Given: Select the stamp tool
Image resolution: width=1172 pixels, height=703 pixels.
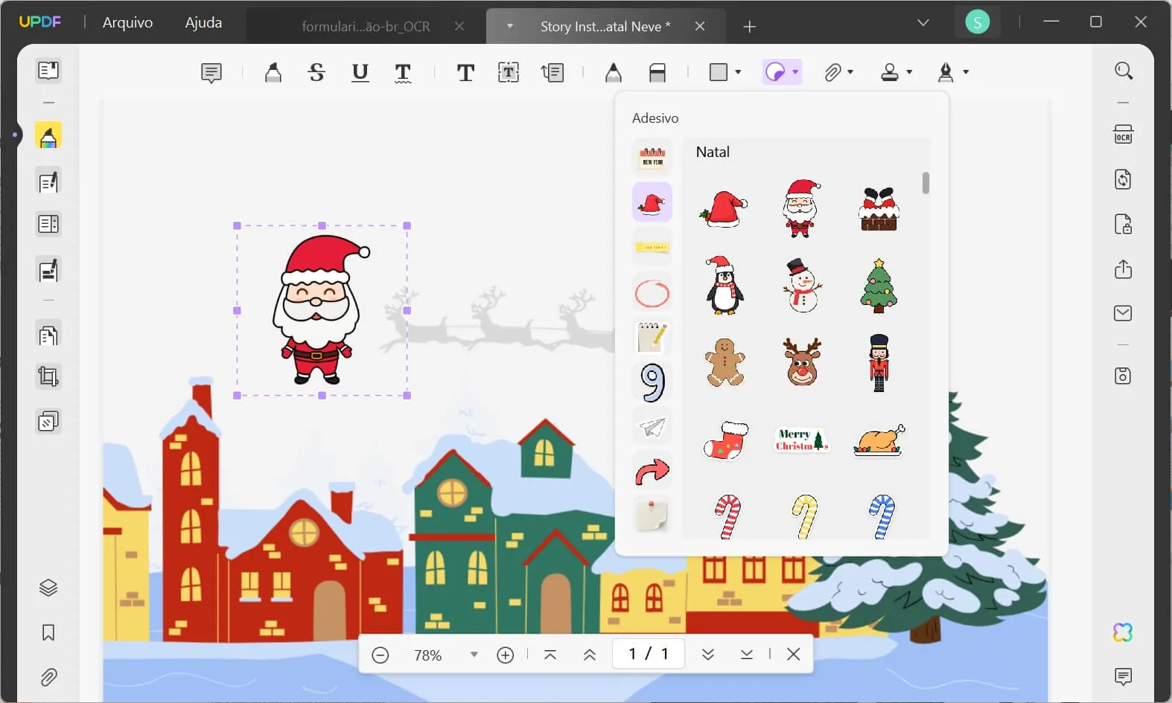Looking at the screenshot, I should pyautogui.click(x=890, y=72).
